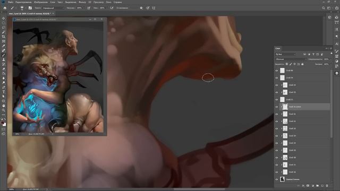Open smoothing options gear
This screenshot has height=191, width=340.
pos(141,8)
